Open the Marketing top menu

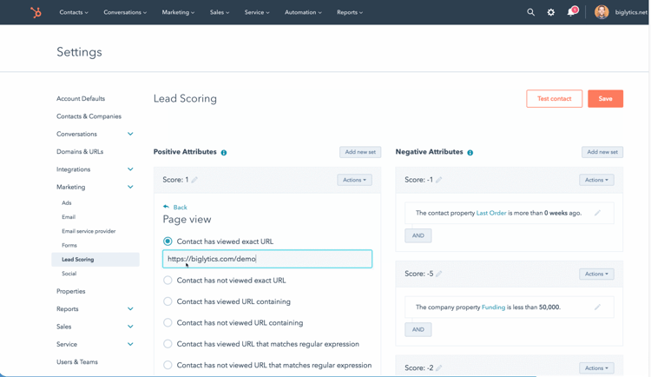pyautogui.click(x=178, y=12)
